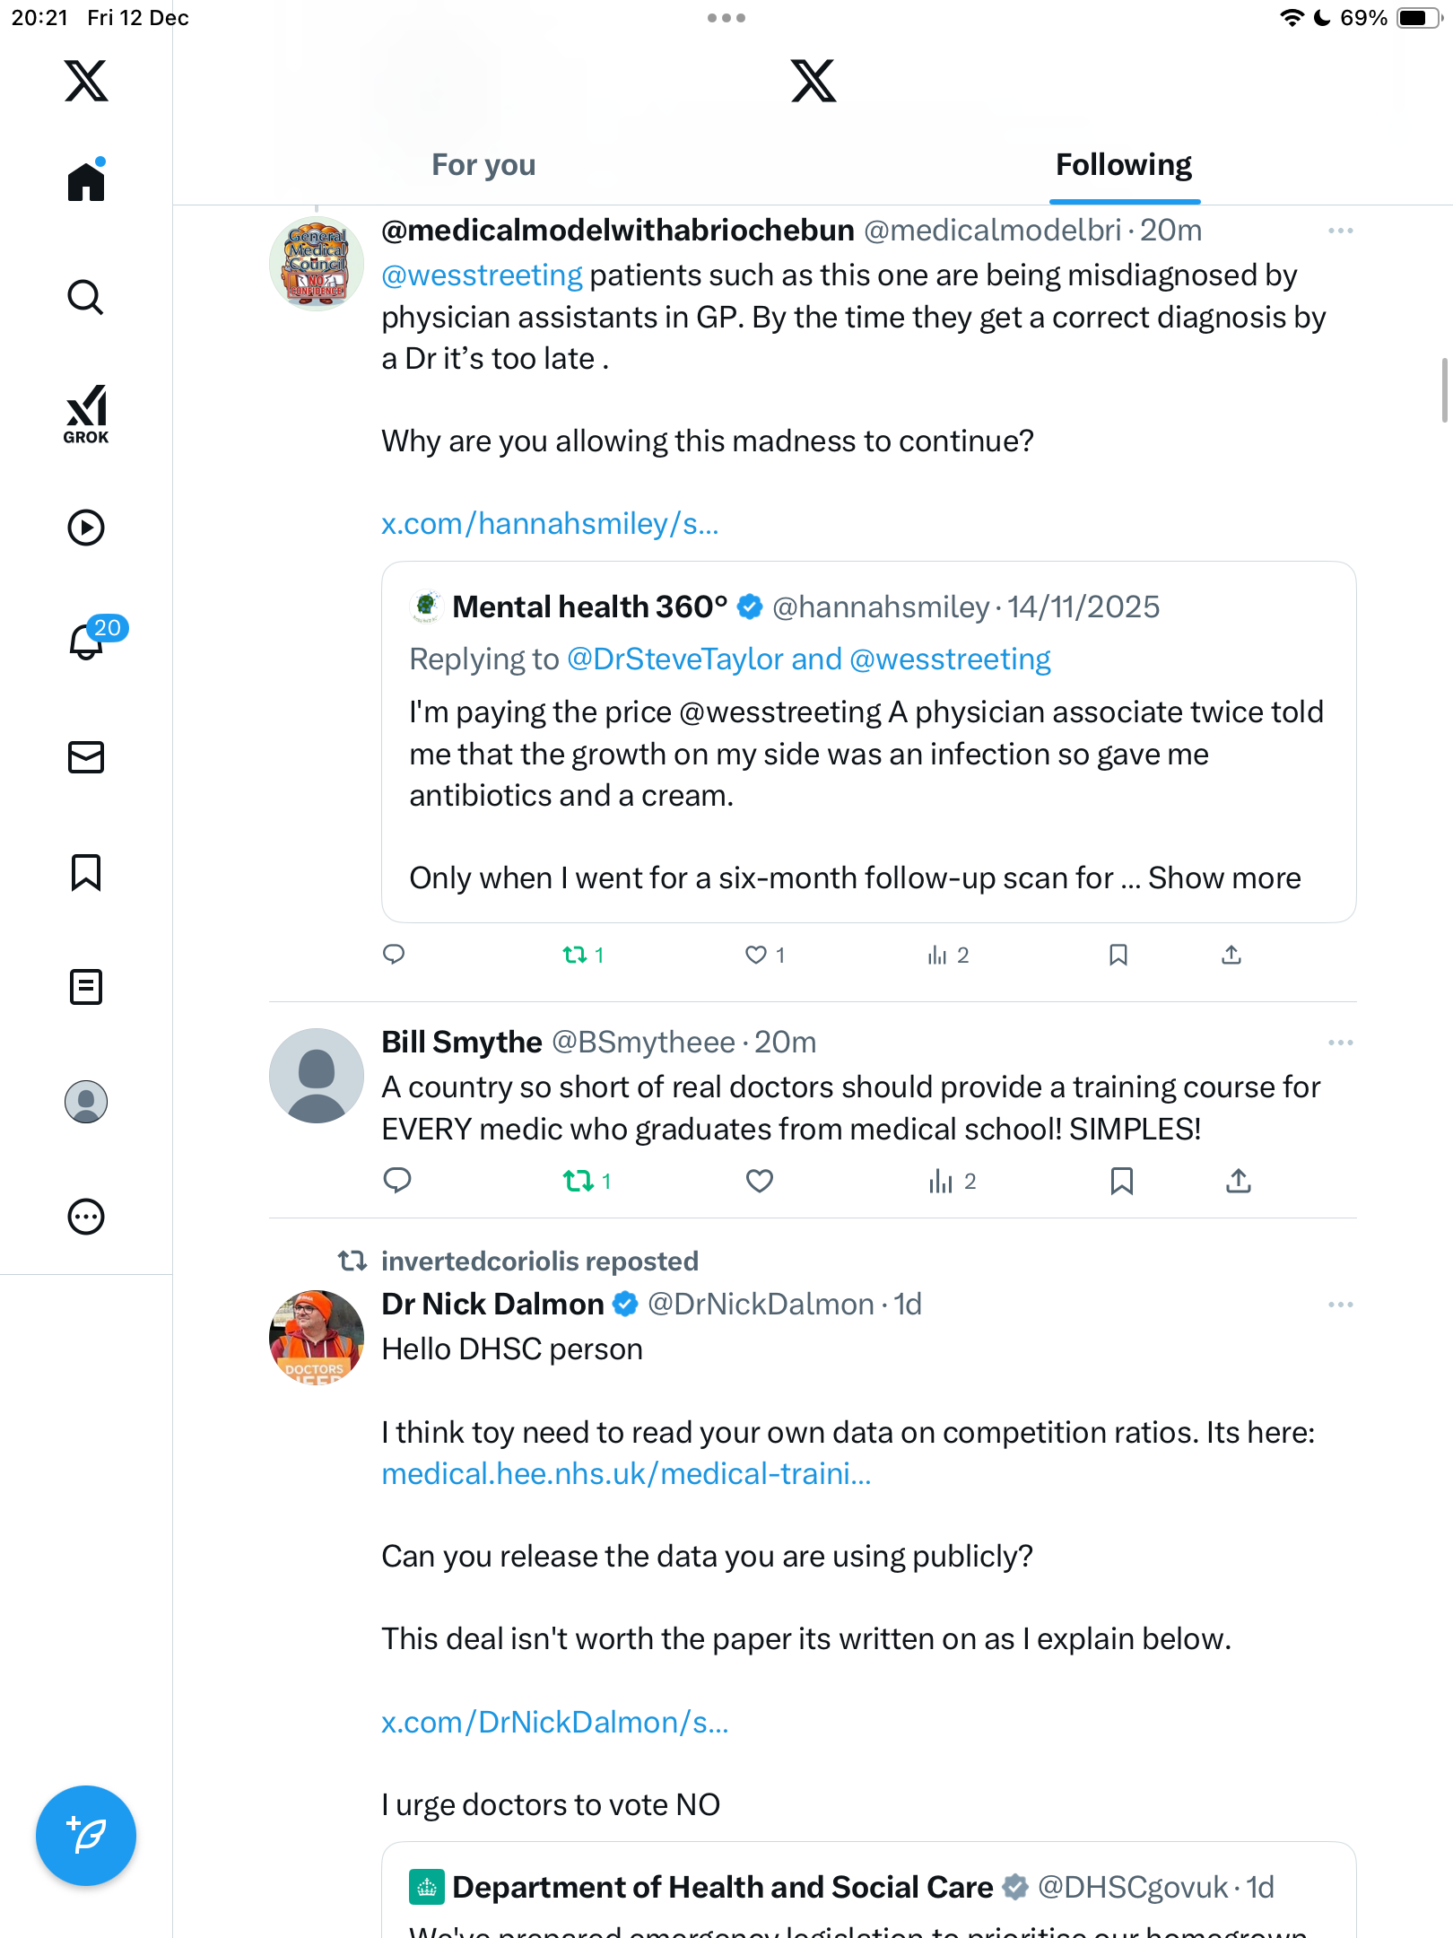Image resolution: width=1453 pixels, height=1938 pixels.
Task: Tap the @wesstreeting mention in first post
Action: tap(482, 275)
